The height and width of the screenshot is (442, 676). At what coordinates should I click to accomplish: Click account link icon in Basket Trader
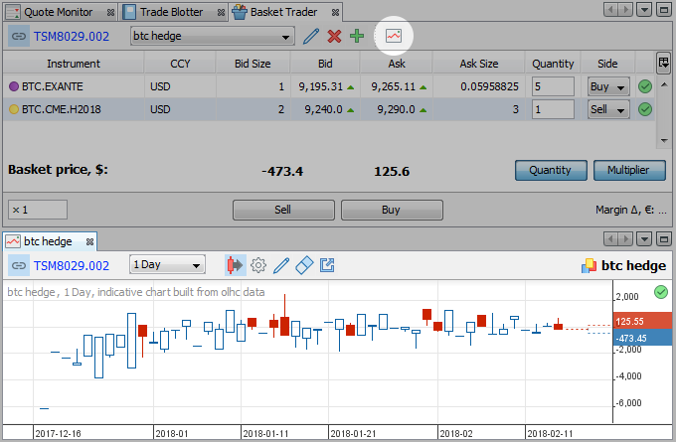tap(19, 36)
